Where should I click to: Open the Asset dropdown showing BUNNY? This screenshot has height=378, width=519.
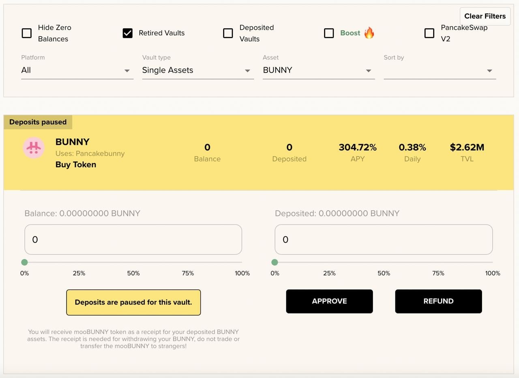click(x=319, y=71)
